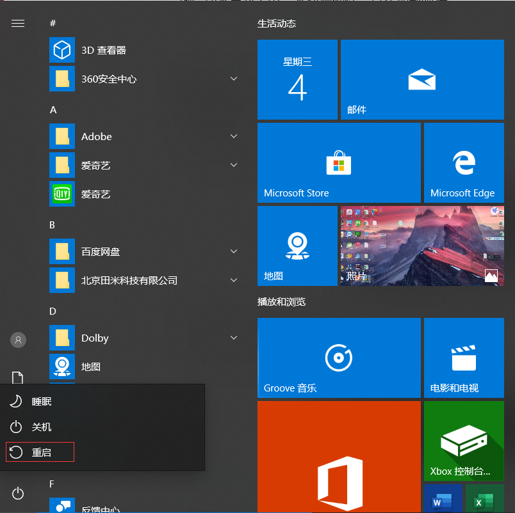Open the Documents icon in left rail
This screenshot has width=515, height=513.
click(x=18, y=377)
